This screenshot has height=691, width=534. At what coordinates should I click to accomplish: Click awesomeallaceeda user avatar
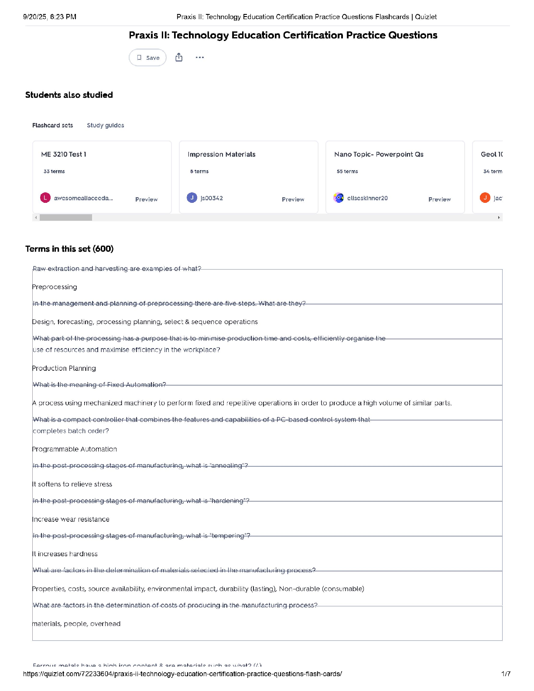point(45,198)
